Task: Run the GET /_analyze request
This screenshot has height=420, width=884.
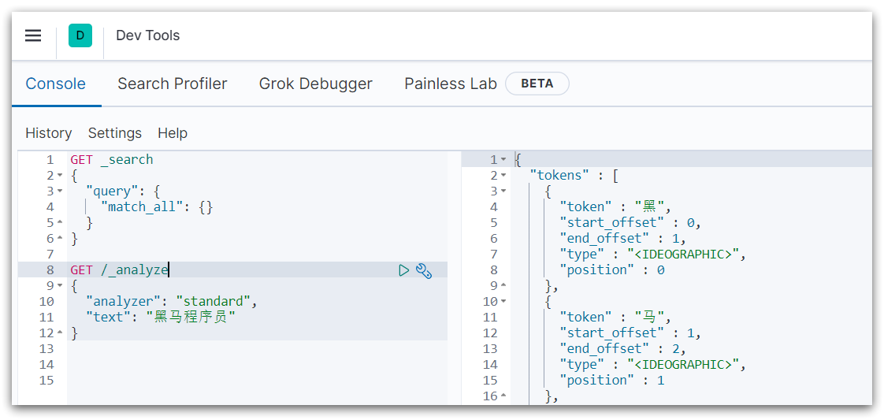Action: pyautogui.click(x=403, y=270)
